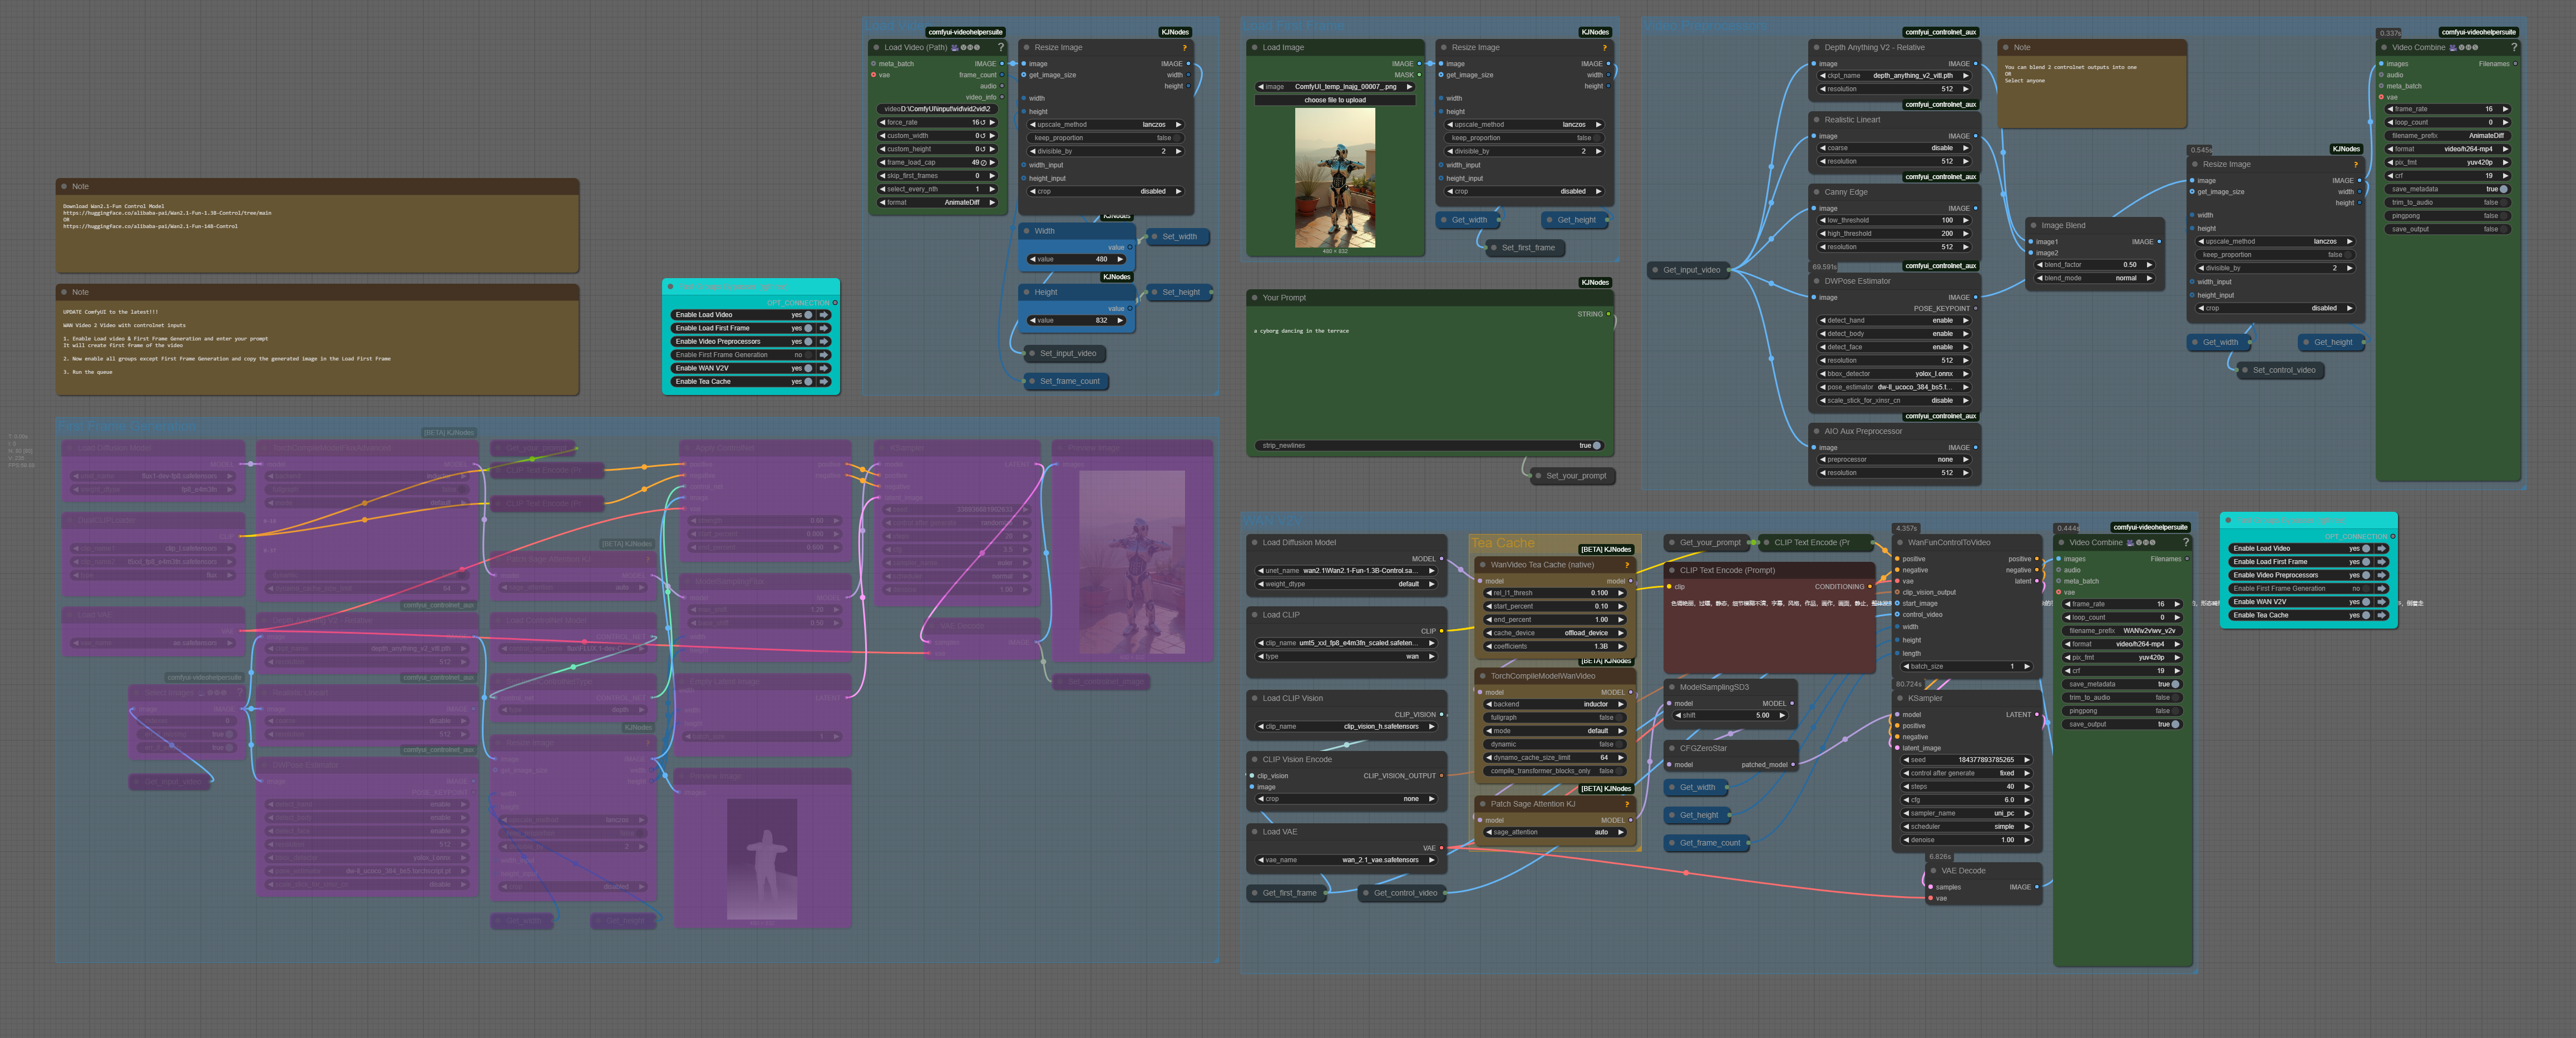This screenshot has width=2576, height=1038.
Task: Click the navigate arrow beside Enable Tea Cache in left bypasser
Action: (x=824, y=381)
